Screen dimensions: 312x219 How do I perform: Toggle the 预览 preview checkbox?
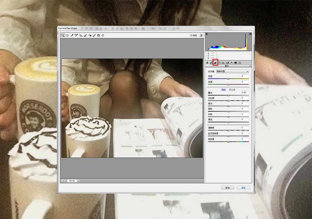[x=191, y=35]
